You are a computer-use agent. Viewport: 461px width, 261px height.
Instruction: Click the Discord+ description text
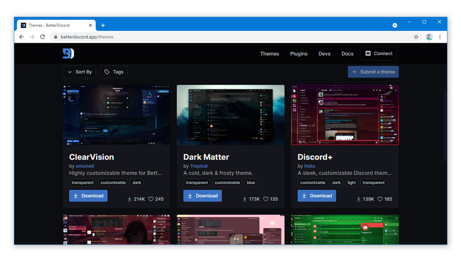pos(344,173)
